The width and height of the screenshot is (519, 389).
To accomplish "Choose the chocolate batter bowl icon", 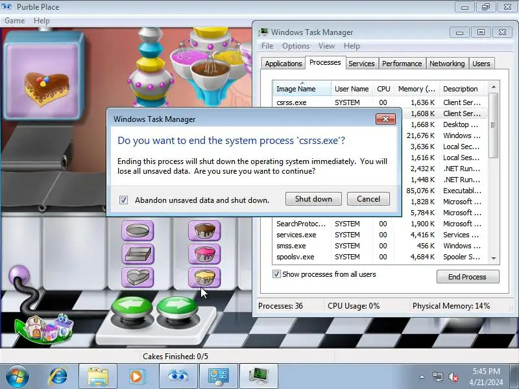I will 204,231.
